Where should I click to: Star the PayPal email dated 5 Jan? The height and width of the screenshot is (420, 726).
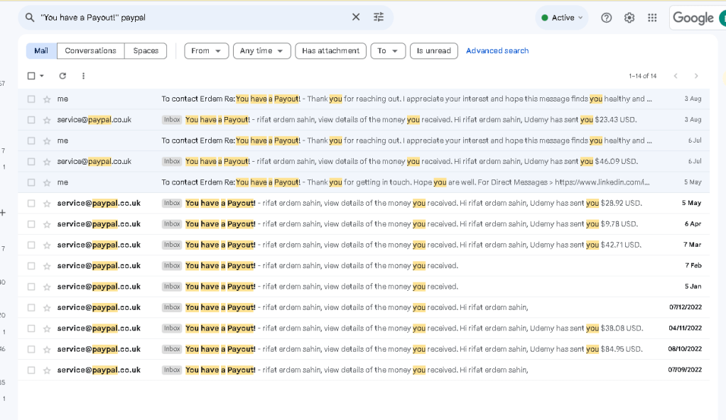pyautogui.click(x=47, y=287)
